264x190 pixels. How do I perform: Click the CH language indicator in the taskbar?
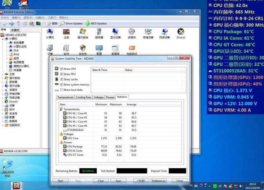click(191, 186)
